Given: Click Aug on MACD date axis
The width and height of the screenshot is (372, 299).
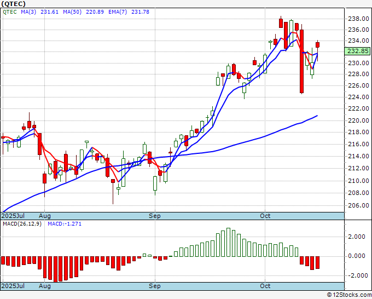Looking at the screenshot, I should click(45, 286).
